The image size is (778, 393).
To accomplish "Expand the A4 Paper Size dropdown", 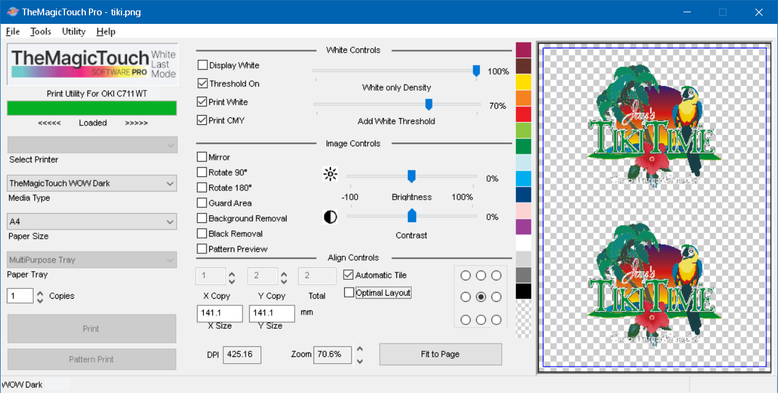I will (92, 221).
